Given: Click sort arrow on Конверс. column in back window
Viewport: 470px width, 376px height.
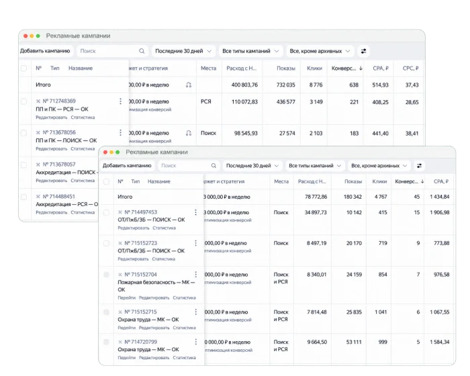Looking at the screenshot, I should click(x=361, y=68).
